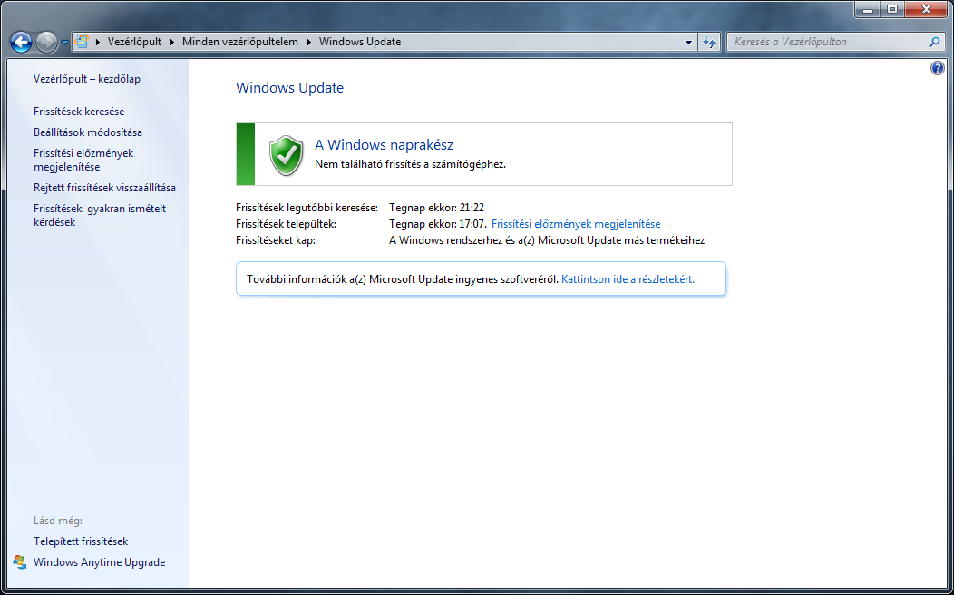Viewport: 954px width, 595px height.
Task: Click the Windows Anytime Upgrade logo icon
Action: coord(20,562)
